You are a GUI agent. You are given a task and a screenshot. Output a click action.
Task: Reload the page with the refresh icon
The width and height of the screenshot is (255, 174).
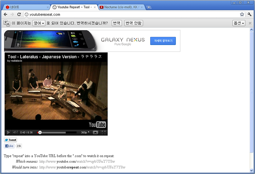coord(19,14)
